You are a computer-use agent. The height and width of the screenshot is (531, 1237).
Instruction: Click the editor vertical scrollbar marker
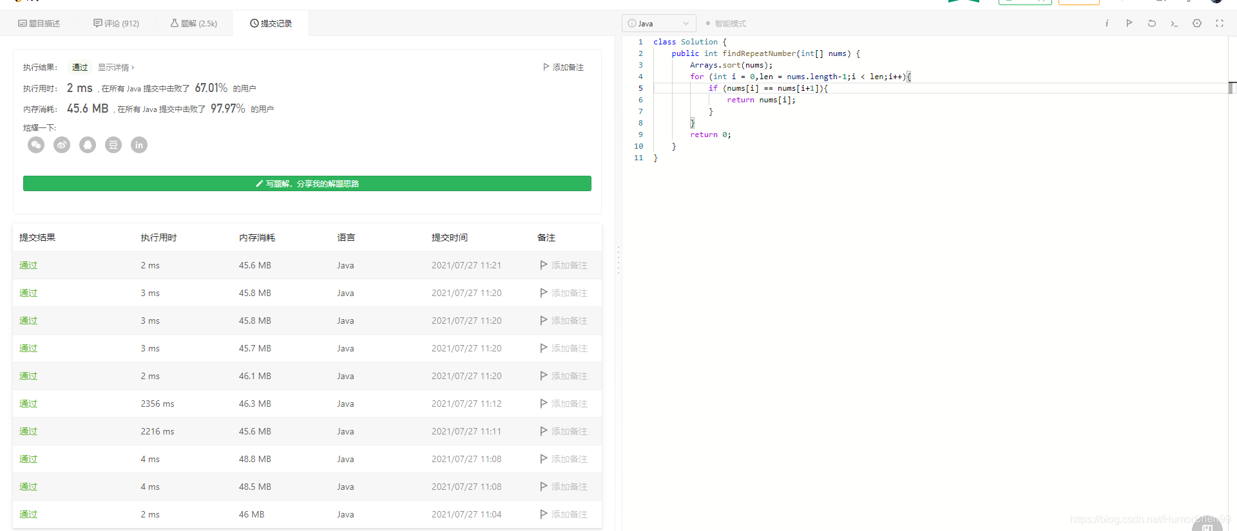pos(1232,88)
